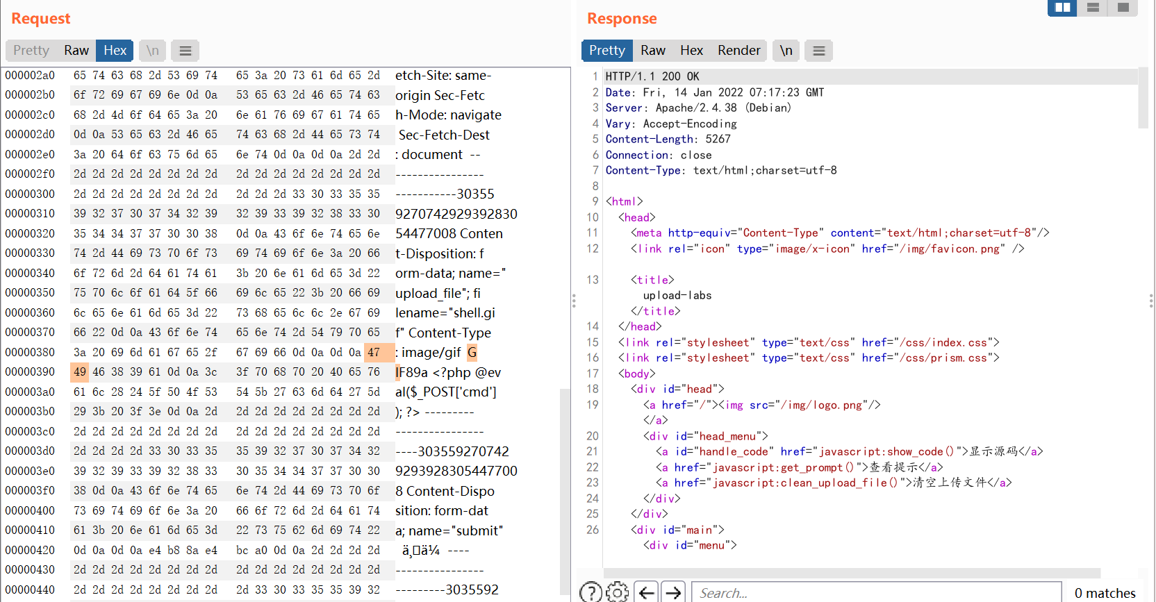
Task: Click the '0 matches' indicator
Action: (1105, 593)
